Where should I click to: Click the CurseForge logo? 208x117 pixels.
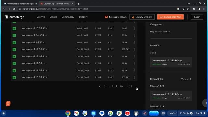[14, 17]
